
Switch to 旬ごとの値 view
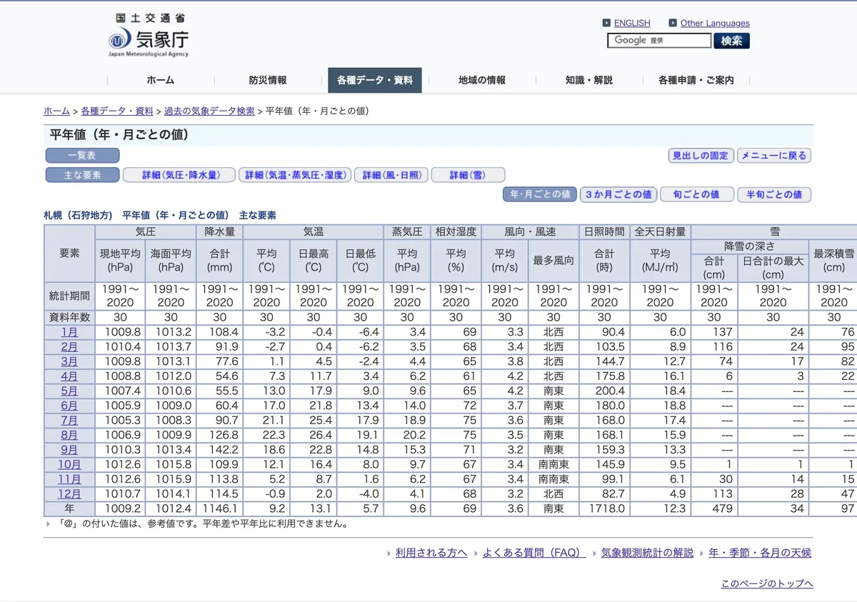click(697, 194)
